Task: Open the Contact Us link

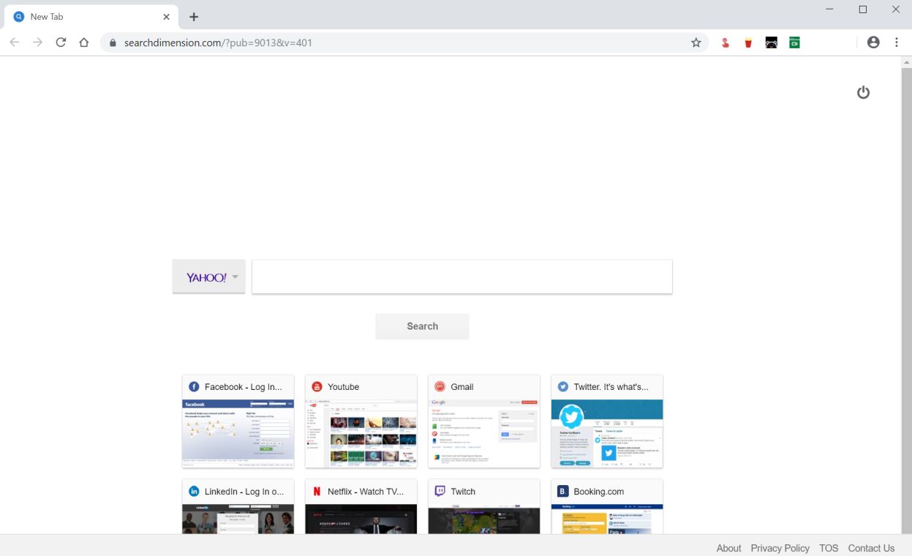Action: point(871,548)
